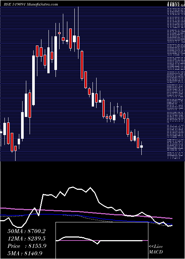Click the last white candlestick on the chart
The width and height of the screenshot is (185, 259).
tap(142, 147)
